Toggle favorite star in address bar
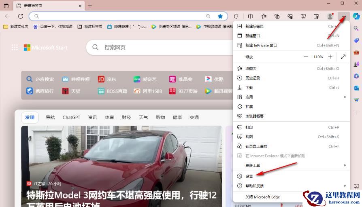Screen dimensions: 362x207 (220, 16)
